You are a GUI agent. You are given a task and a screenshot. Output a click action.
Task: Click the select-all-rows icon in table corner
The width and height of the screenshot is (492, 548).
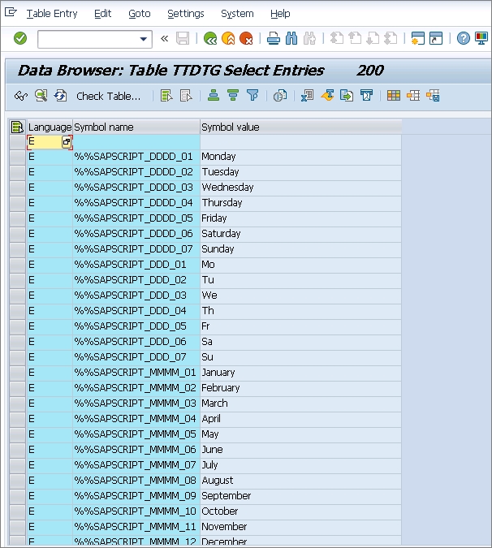pos(17,127)
